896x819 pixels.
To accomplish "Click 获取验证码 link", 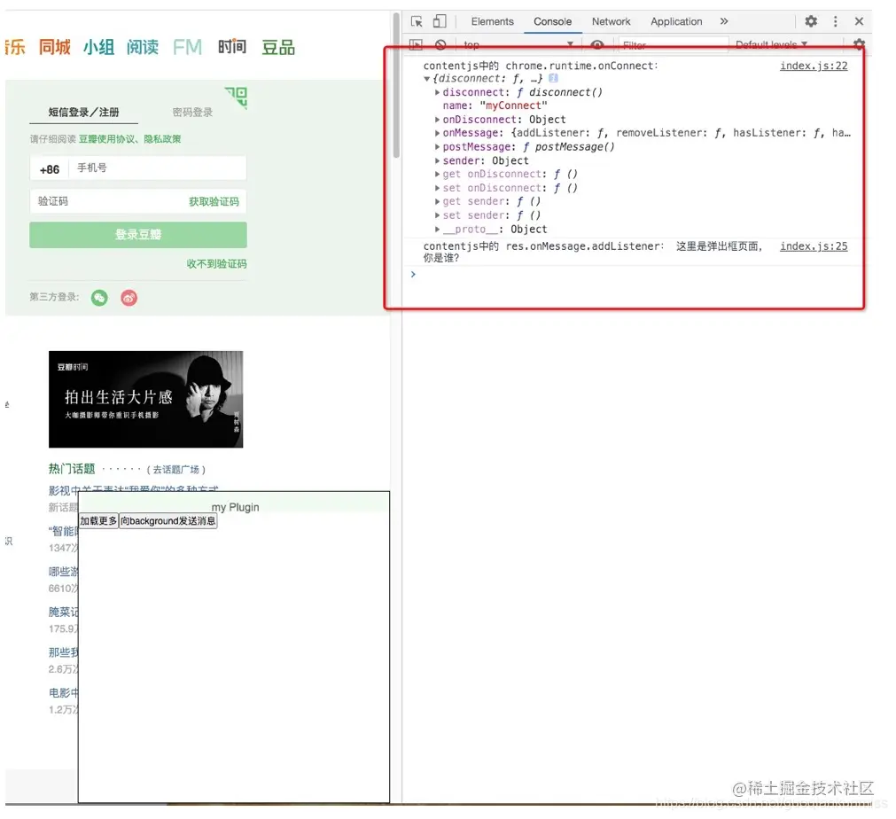I will coord(214,201).
